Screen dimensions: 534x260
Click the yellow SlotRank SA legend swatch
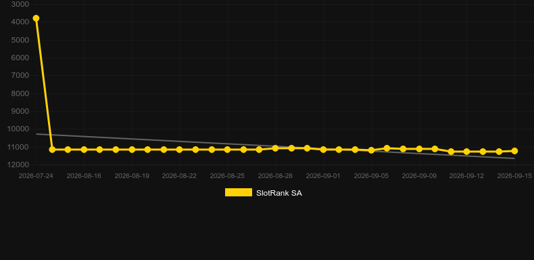(x=239, y=192)
